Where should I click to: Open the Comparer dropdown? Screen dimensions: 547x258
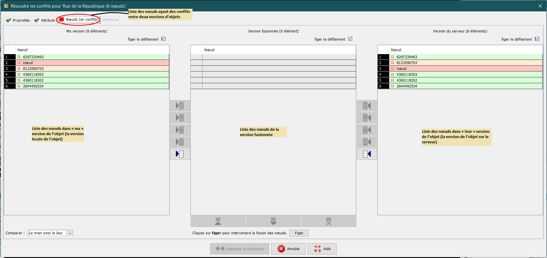pos(50,233)
